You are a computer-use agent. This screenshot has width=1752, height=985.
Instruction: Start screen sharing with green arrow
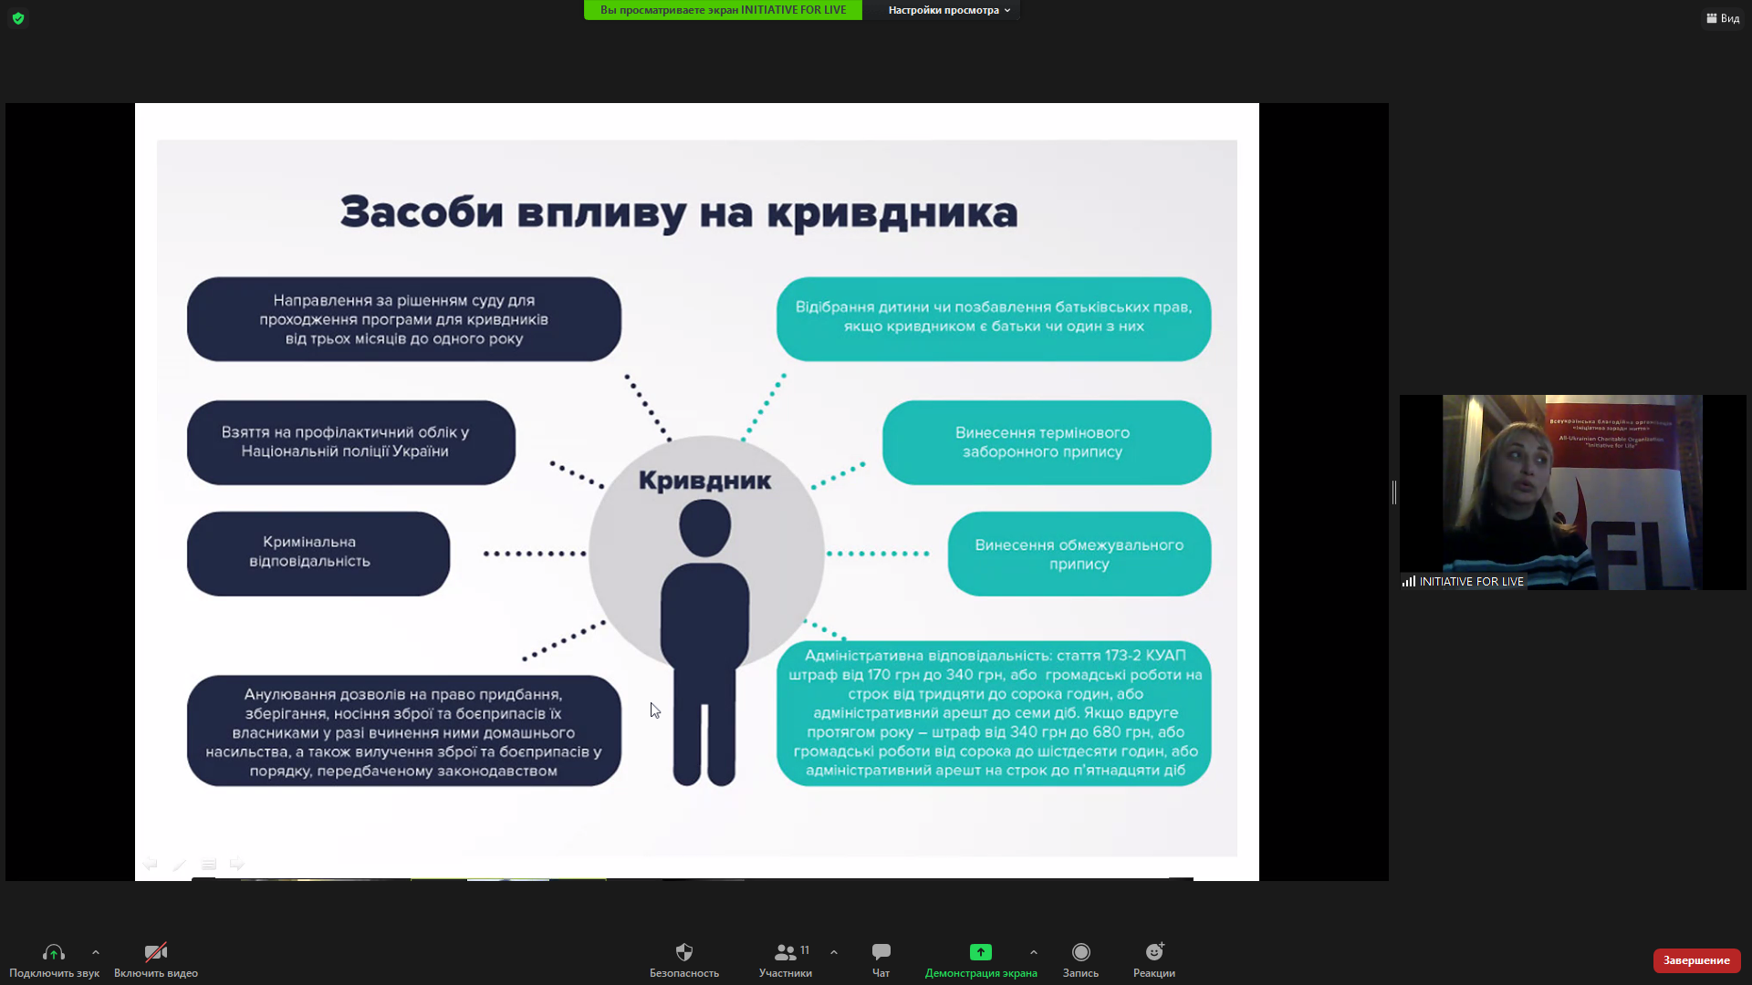point(980,953)
